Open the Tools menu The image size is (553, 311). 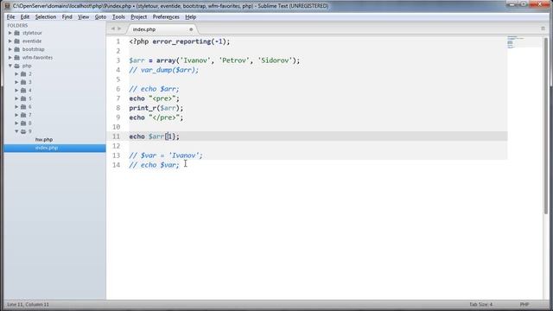(118, 17)
